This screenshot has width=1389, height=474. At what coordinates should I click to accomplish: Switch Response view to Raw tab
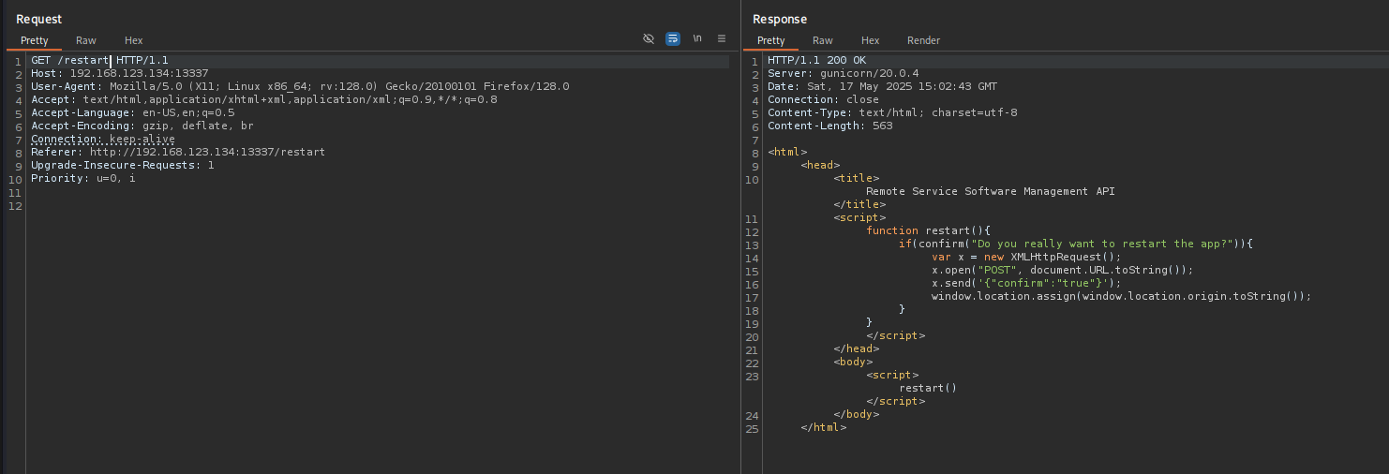tap(823, 40)
